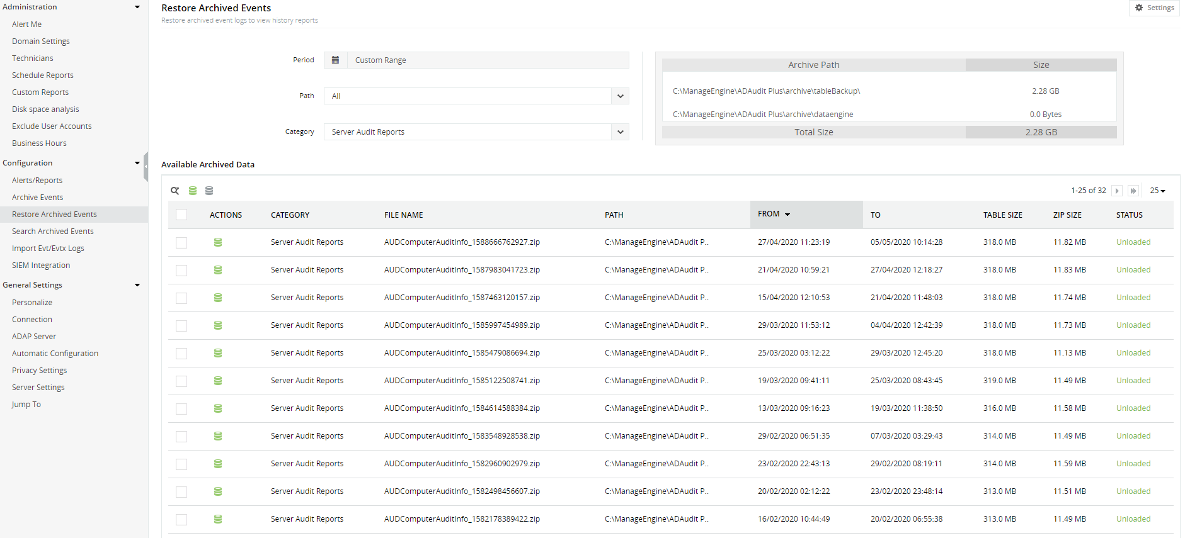Change rows per page from 25
This screenshot has width=1185, height=538.
point(1157,191)
